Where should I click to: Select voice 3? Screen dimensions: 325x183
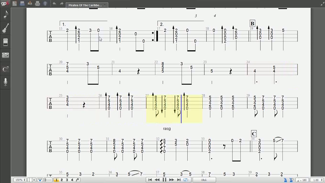click(67, 180)
